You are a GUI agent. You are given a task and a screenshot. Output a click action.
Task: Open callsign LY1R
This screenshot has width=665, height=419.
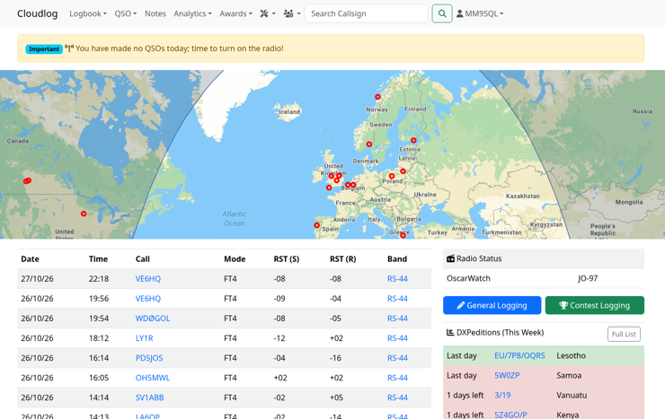click(x=144, y=338)
